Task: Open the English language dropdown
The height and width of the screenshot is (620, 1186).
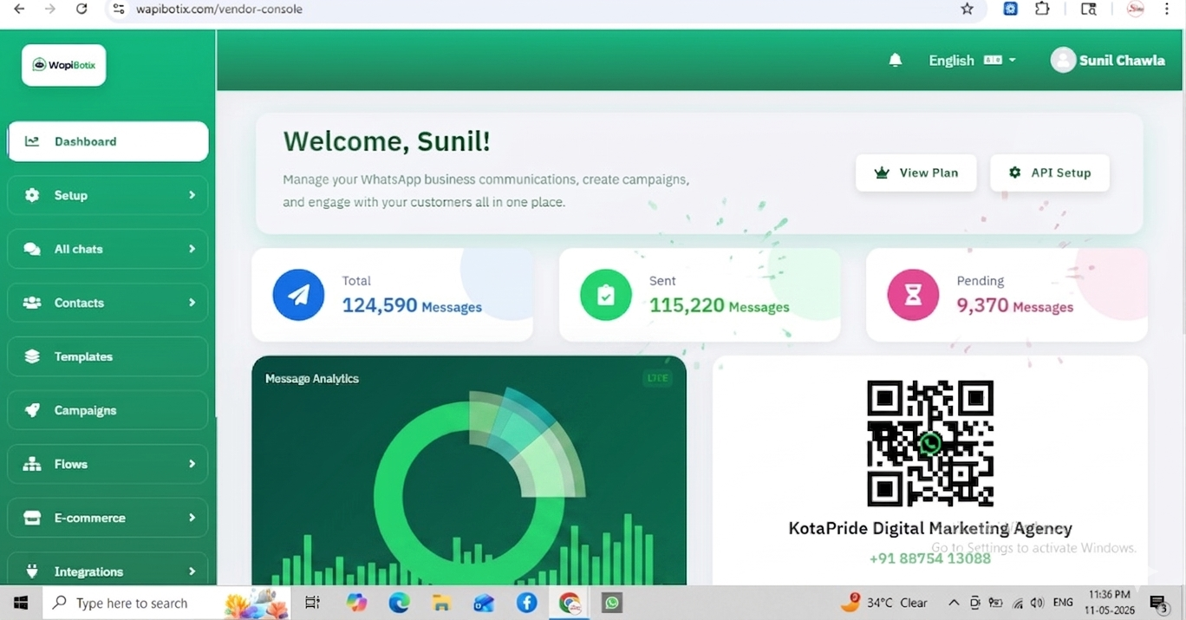Action: click(972, 60)
